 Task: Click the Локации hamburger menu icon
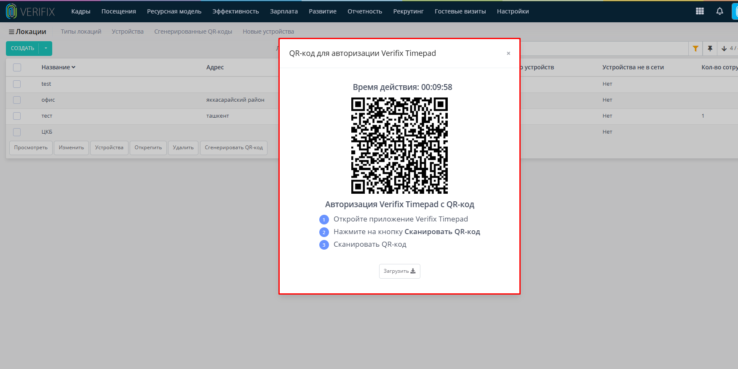(x=11, y=32)
